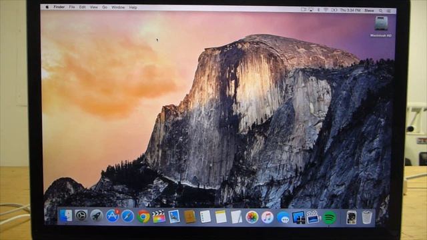Viewport: 427px width, 240px height.
Task: Click the battery status icon
Action: coord(334,10)
